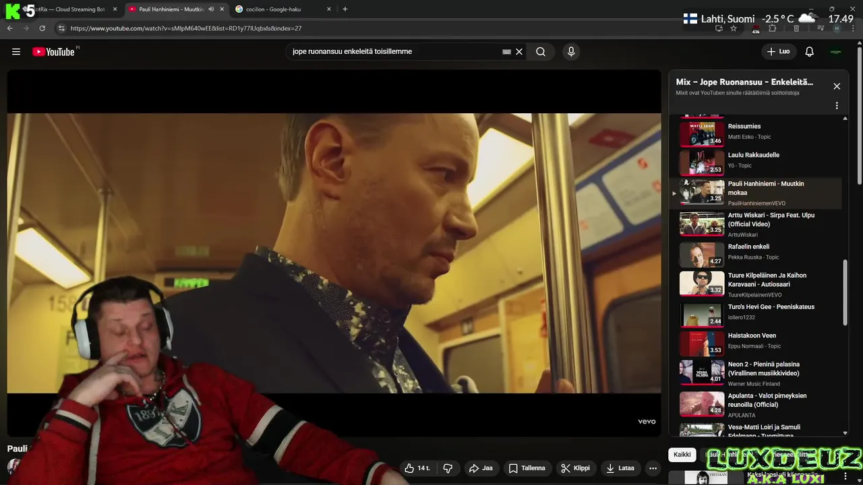Screen dimensions: 863x485
Task: Close the cocillon Google-haku tab
Action: click(x=329, y=9)
